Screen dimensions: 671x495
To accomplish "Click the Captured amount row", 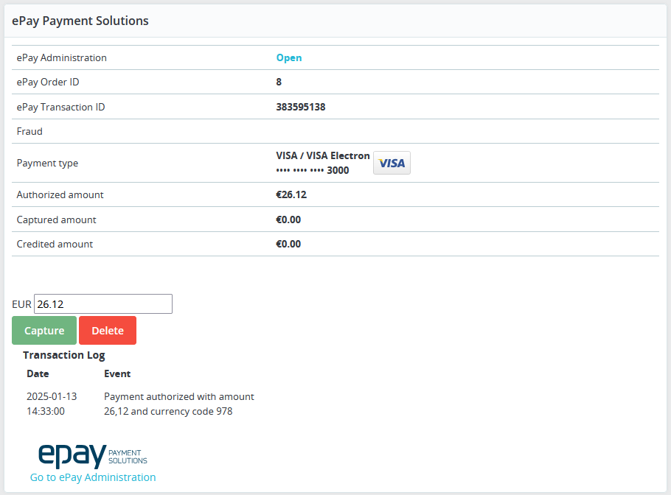I will [335, 220].
